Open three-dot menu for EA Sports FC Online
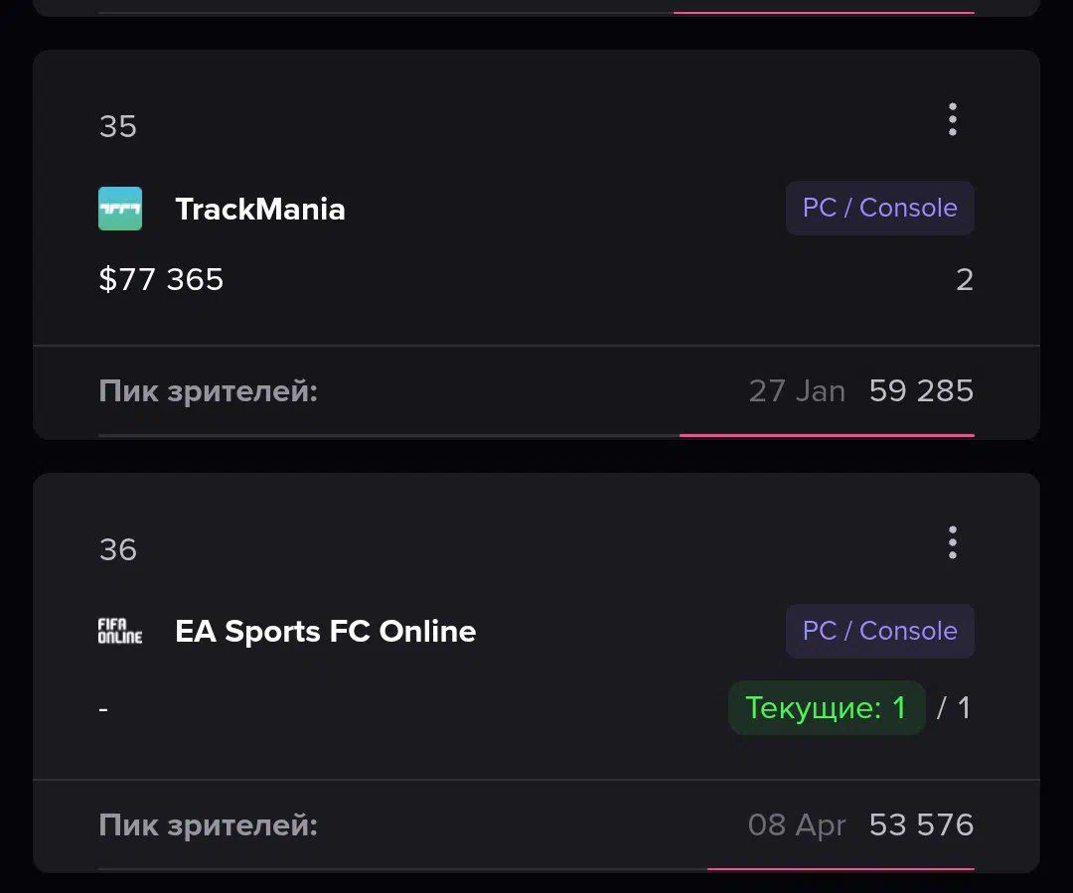 coord(952,542)
